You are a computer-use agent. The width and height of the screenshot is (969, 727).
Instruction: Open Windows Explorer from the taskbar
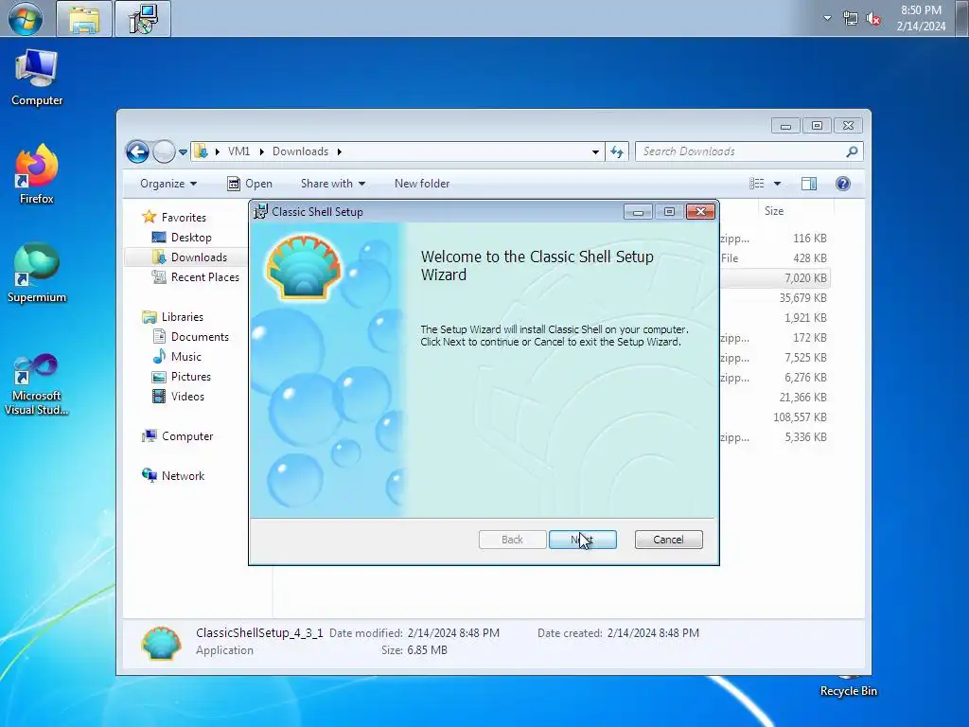tap(84, 19)
